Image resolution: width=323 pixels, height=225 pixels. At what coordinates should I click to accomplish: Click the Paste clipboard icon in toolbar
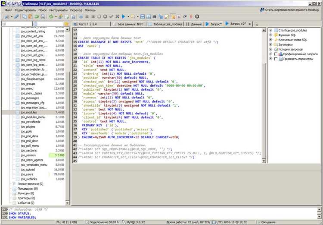click(31, 17)
